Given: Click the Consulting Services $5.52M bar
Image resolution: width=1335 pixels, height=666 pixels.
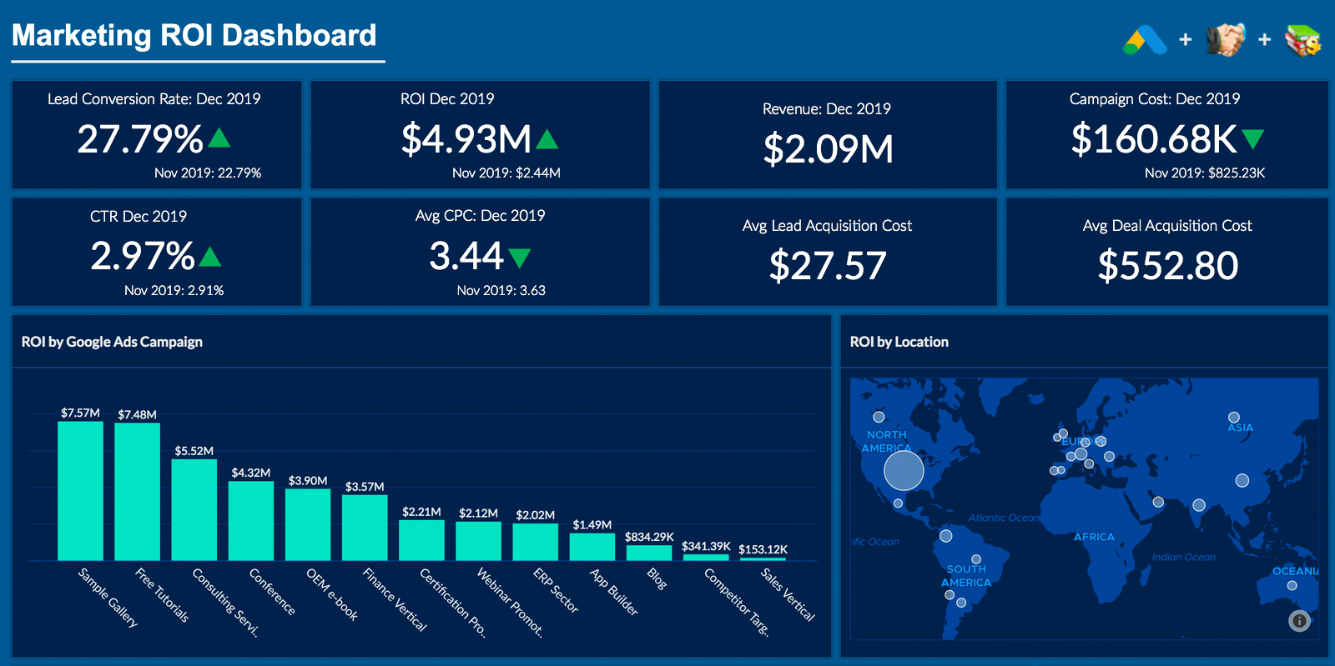Looking at the screenshot, I should pos(194,509).
